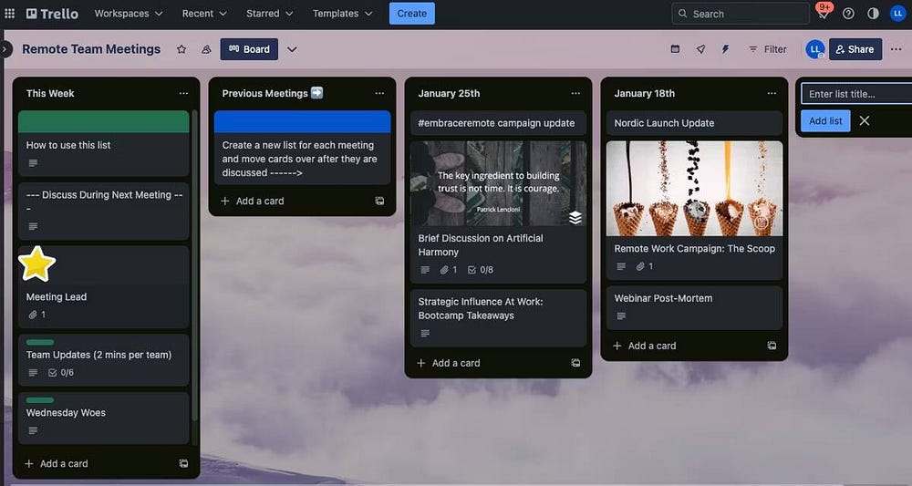Screen dimensions: 912x486
Task: Expand the board views chevron
Action: 292,49
